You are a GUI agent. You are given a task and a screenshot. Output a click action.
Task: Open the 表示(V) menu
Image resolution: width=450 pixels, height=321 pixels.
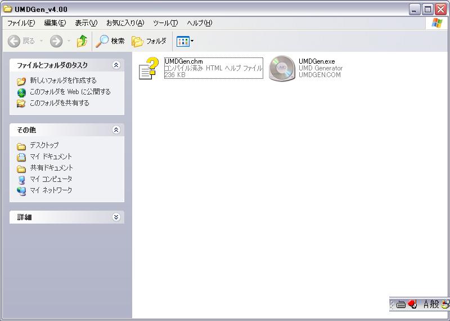pyautogui.click(x=86, y=23)
